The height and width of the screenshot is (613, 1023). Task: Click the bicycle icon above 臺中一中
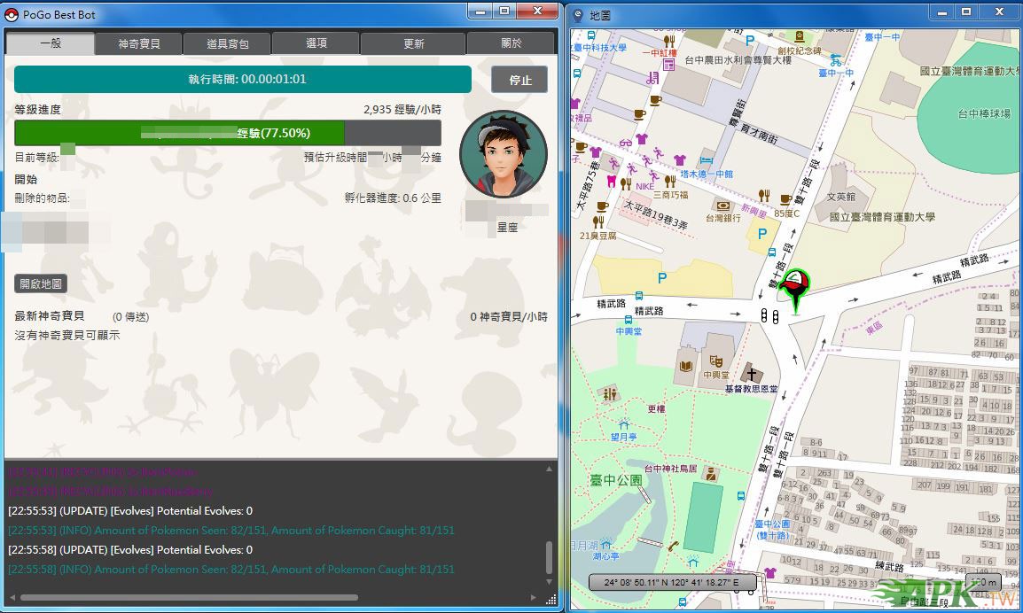(x=835, y=61)
